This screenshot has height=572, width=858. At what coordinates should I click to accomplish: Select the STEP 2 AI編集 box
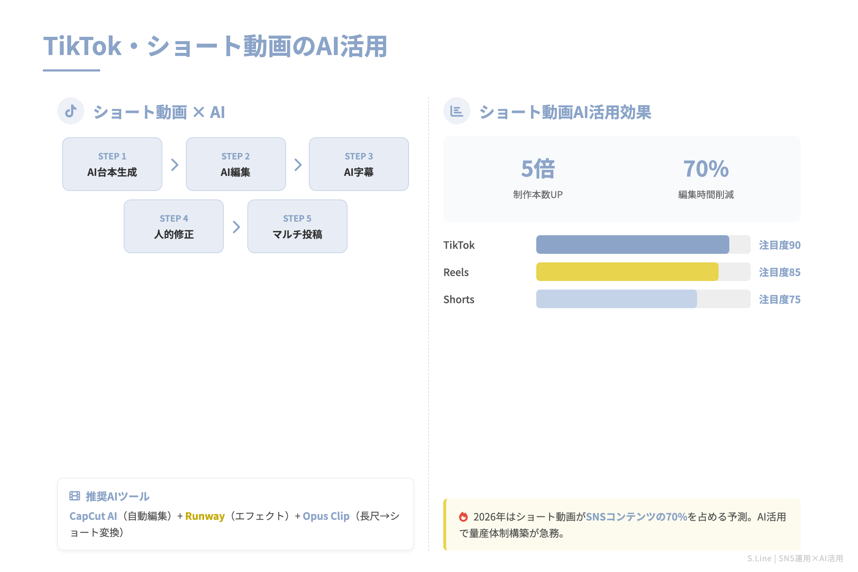tap(236, 164)
